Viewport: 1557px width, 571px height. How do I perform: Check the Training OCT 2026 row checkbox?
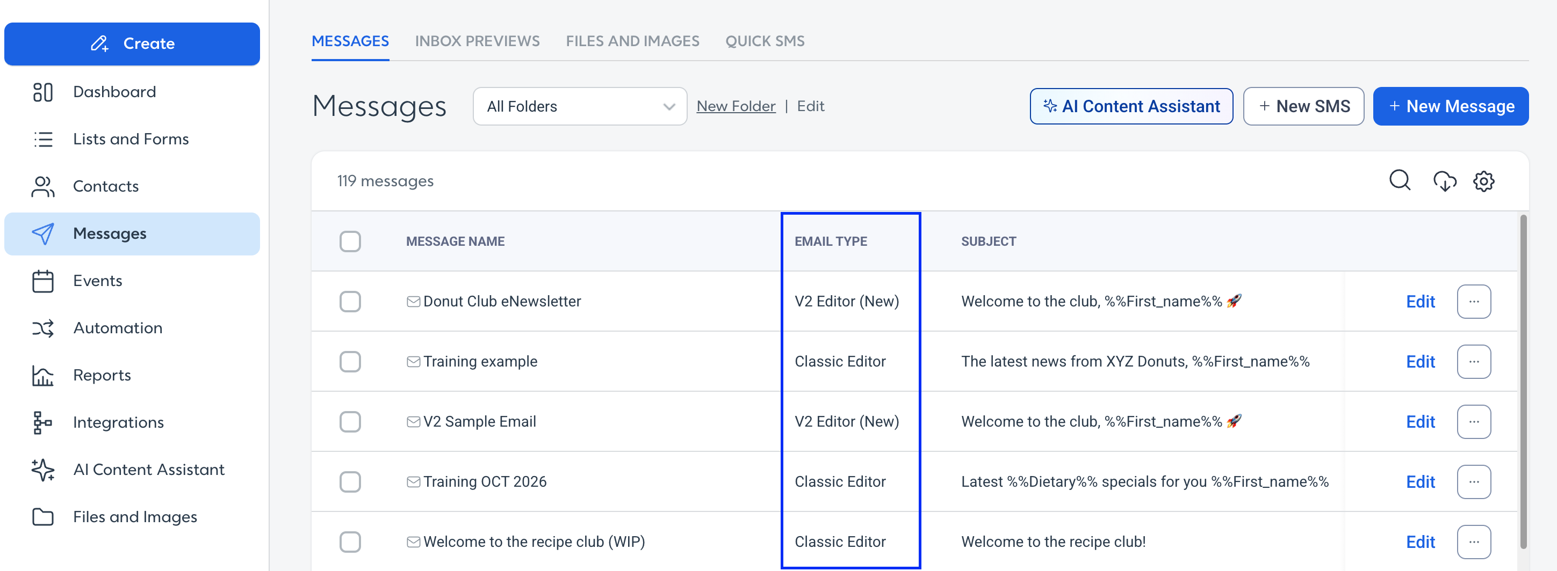[x=350, y=482]
